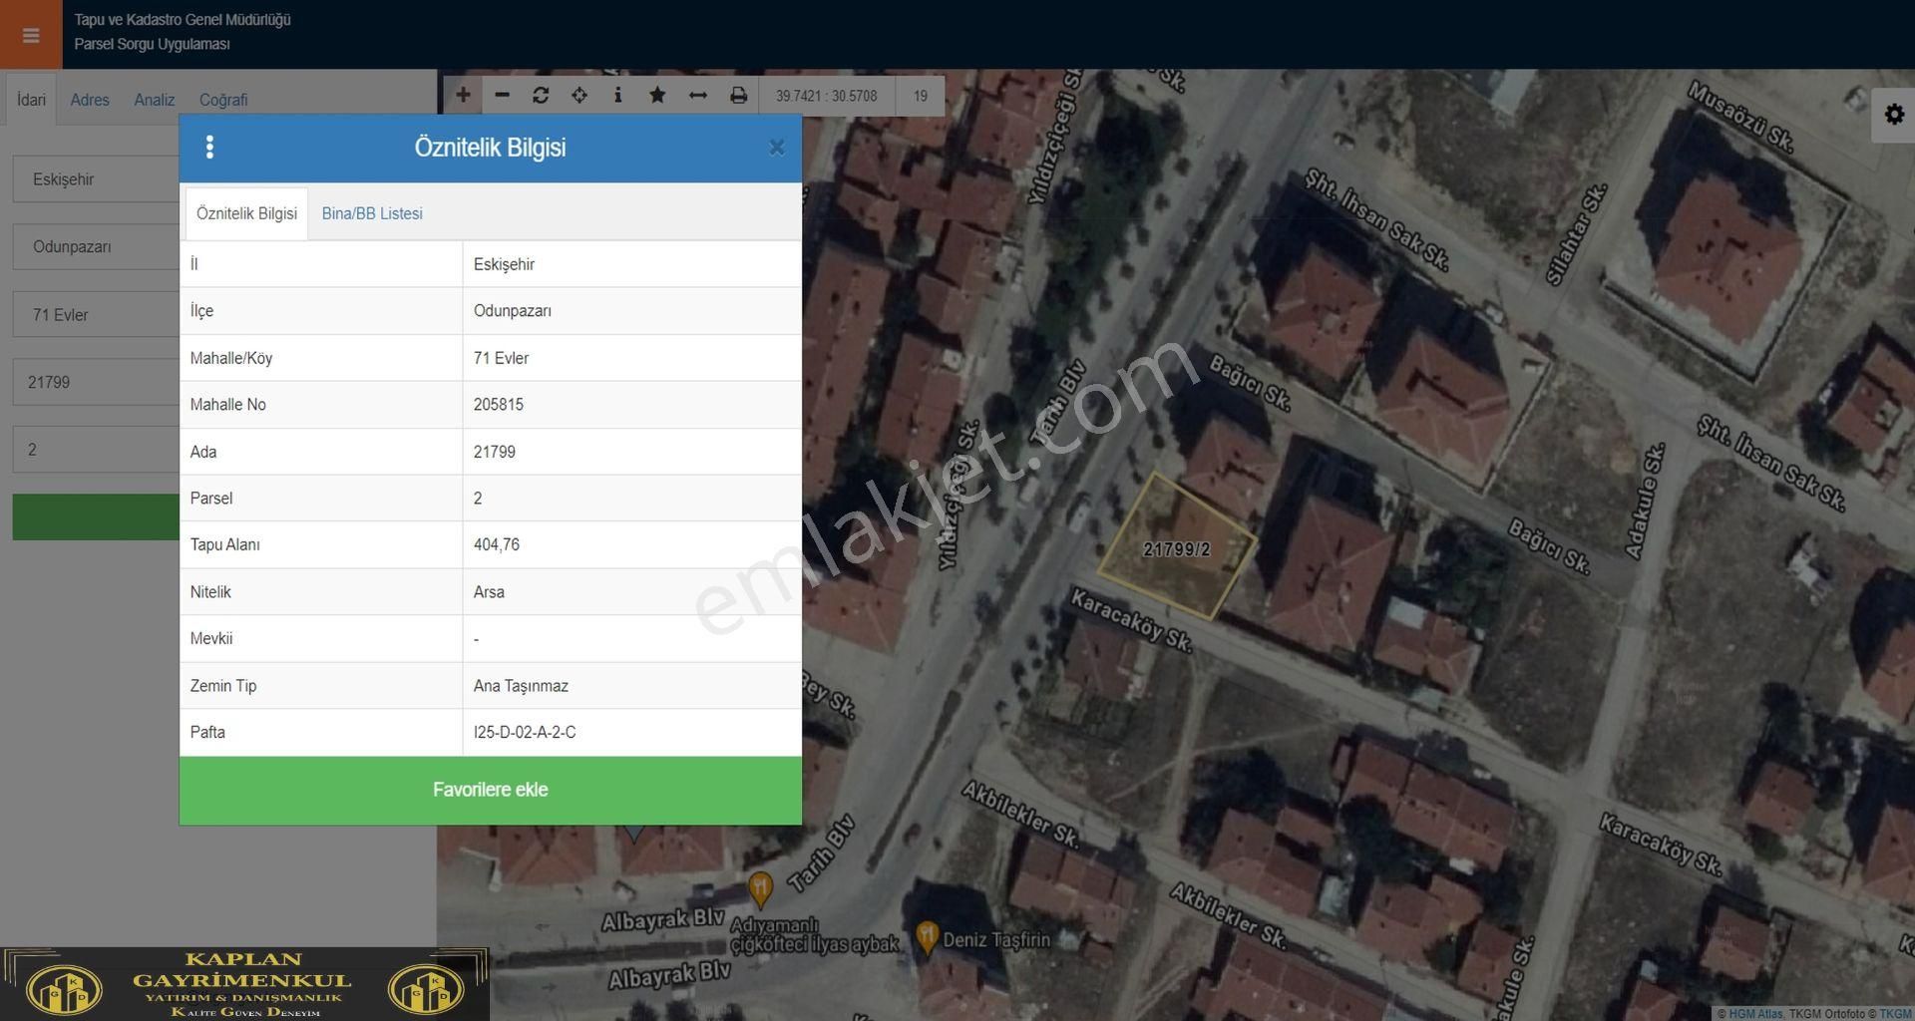Screen dimensions: 1915x1021
Task: Click the Deniz Taşfırın map pin
Action: (x=927, y=937)
